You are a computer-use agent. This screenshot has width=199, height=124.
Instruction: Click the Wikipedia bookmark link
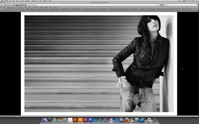46,7
